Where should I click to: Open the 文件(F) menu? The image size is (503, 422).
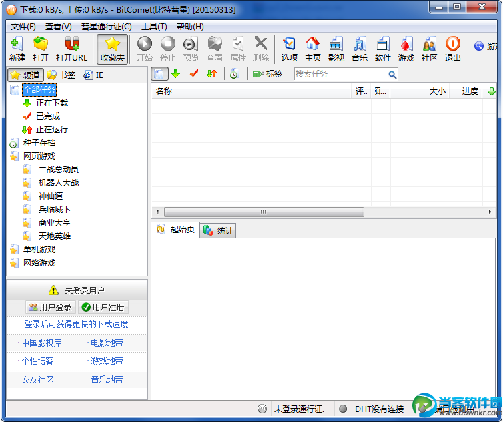pyautogui.click(x=23, y=27)
